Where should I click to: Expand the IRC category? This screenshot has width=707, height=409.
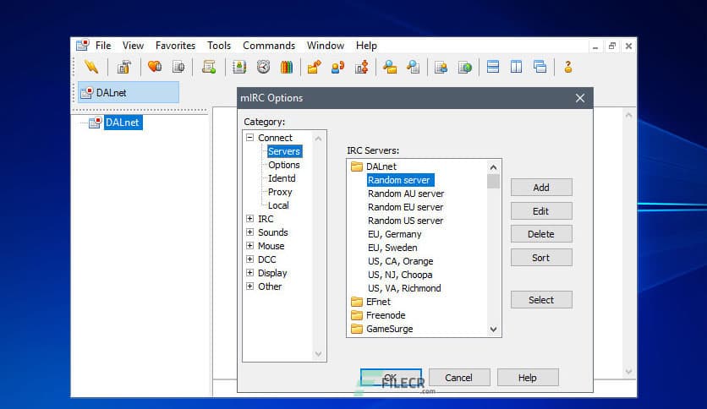[249, 219]
